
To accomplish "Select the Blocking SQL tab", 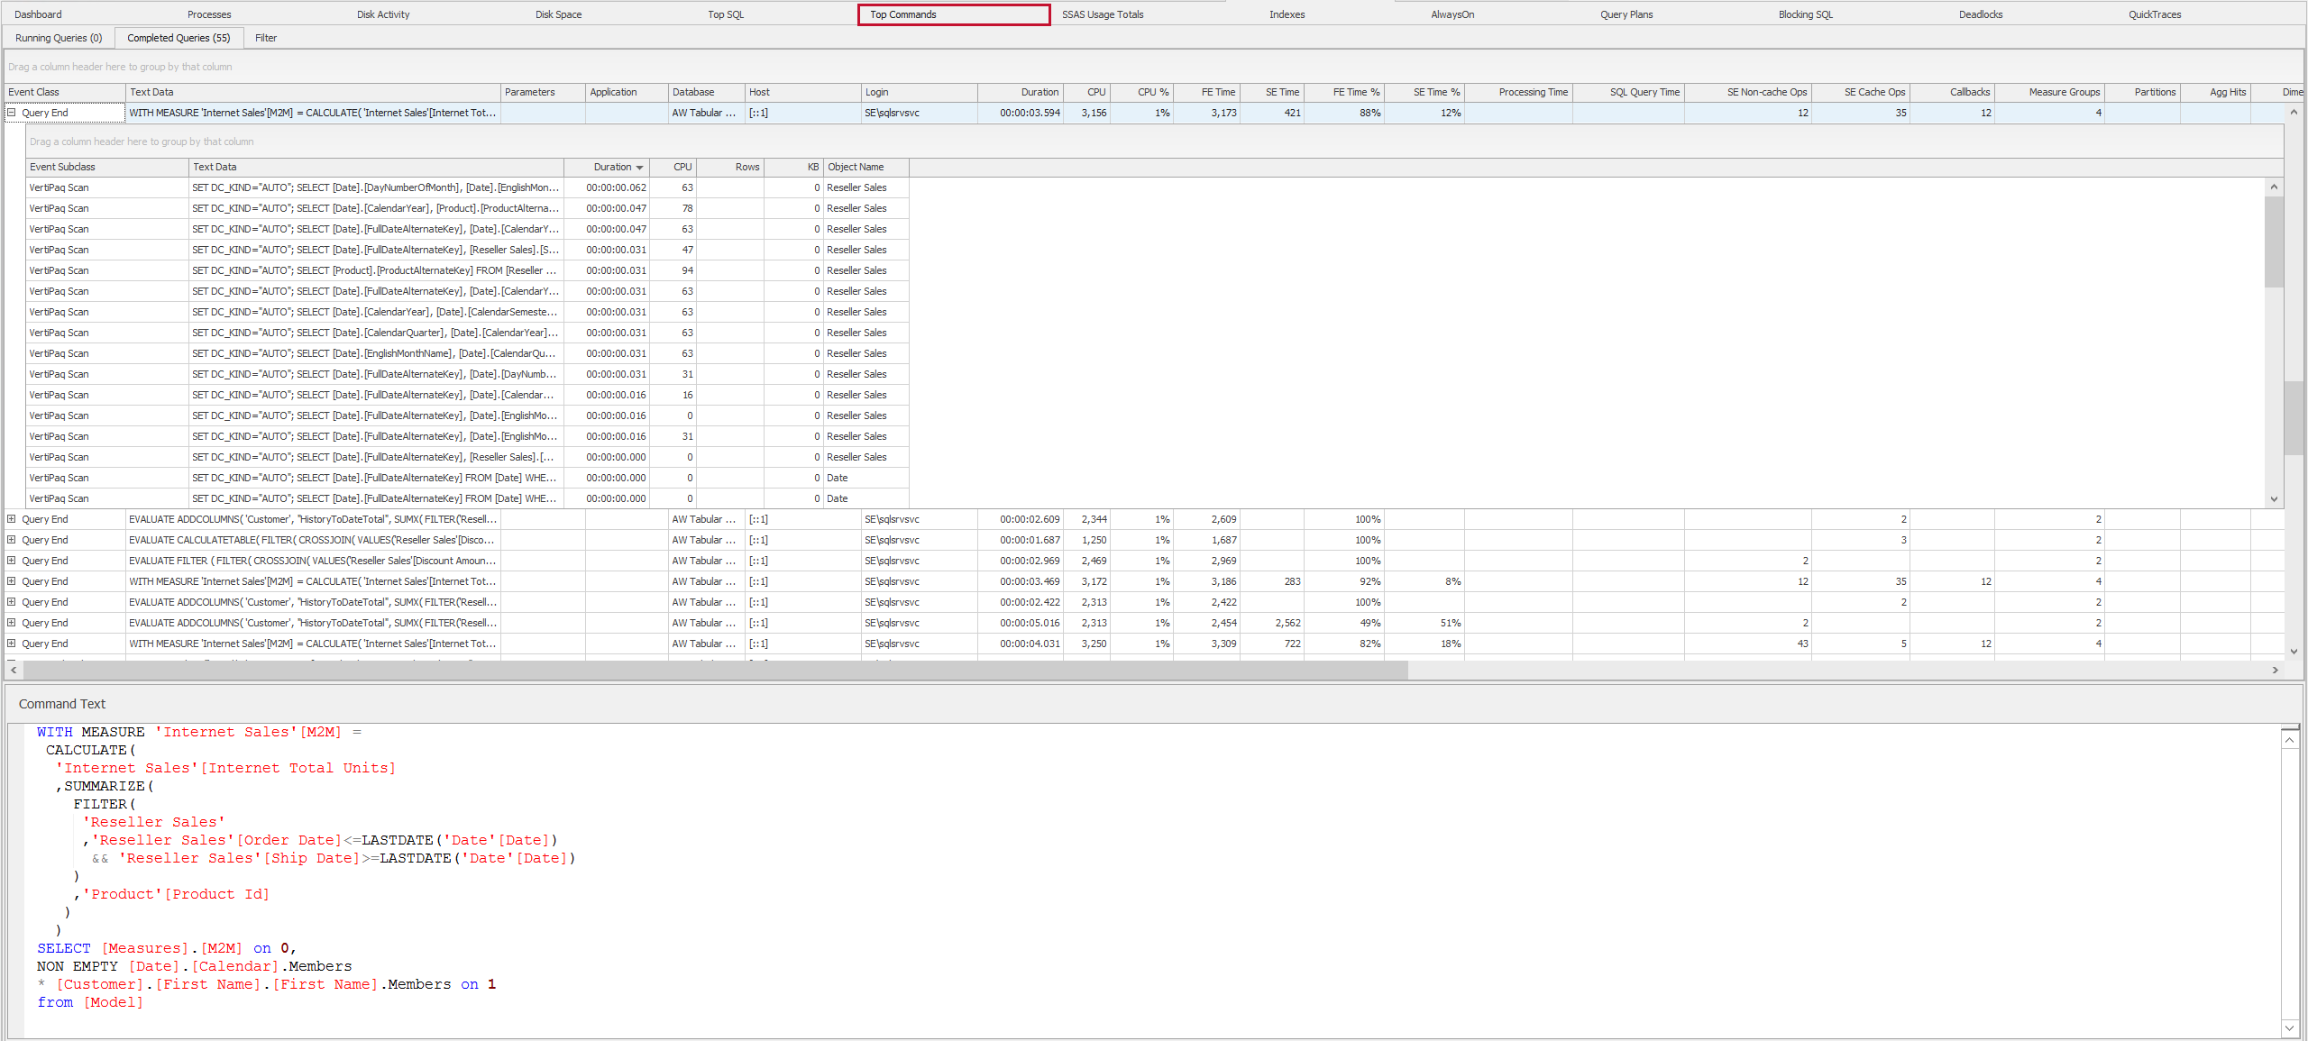I will 1805,14.
